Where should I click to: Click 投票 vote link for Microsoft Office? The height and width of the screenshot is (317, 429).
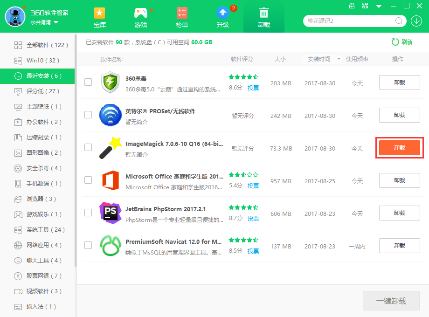click(253, 186)
